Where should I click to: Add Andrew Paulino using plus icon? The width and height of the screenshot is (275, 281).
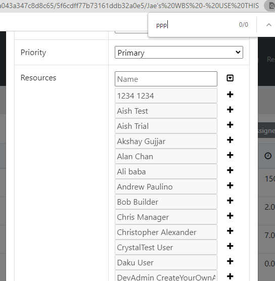pos(230,185)
